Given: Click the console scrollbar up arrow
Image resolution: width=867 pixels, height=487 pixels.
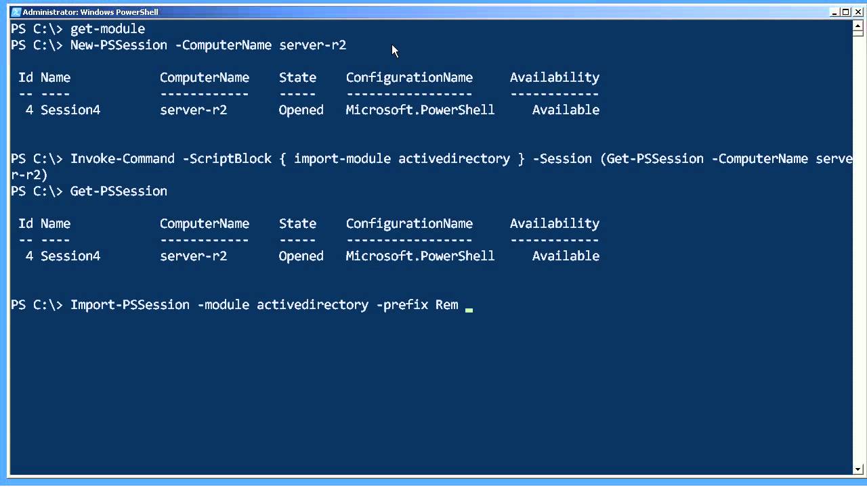Looking at the screenshot, I should 858,26.
